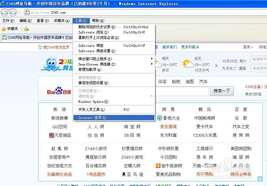Click the 邮箱帐号 input field

(x=259, y=59)
